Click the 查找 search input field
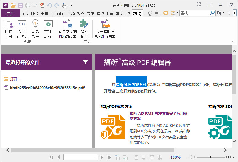 pyautogui.click(x=195, y=13)
